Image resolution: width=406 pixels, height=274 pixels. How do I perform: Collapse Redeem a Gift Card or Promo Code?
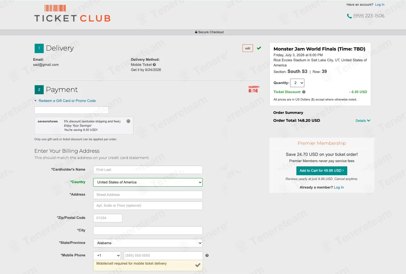[65, 101]
